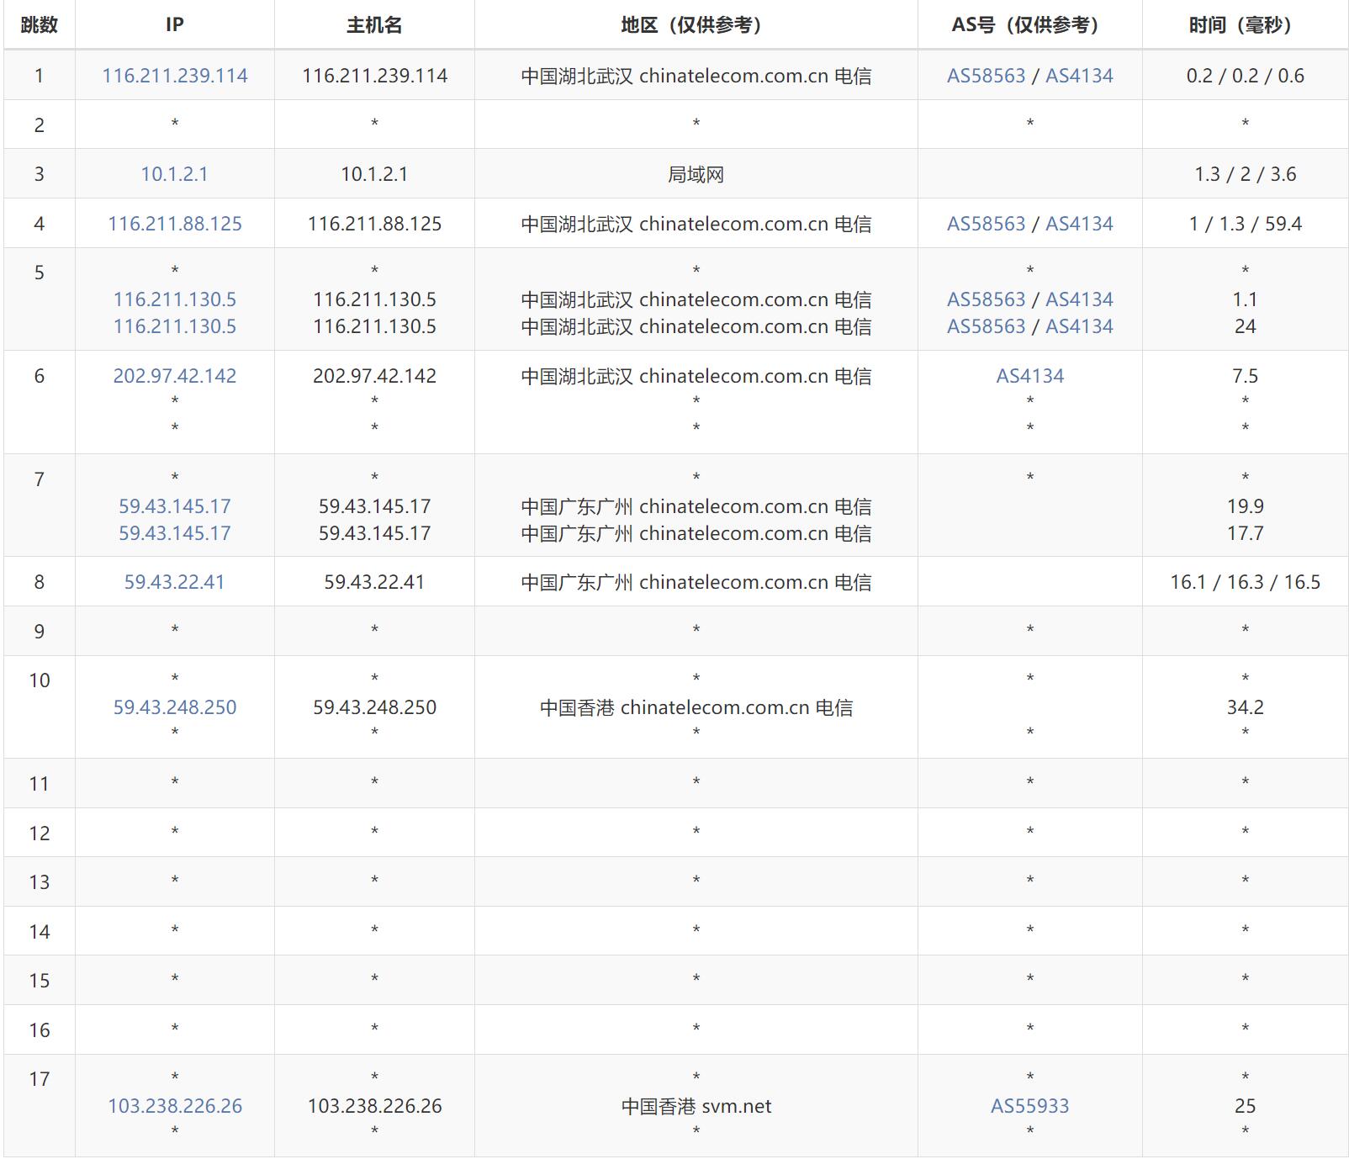Viewport: 1349px width, 1159px height.
Task: Select the time value 1.3 / 2 / 3.6
Action: click(1245, 174)
